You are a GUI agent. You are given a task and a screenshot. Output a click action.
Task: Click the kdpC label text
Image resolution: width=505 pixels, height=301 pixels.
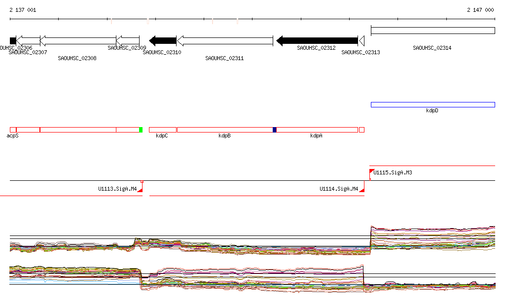click(x=162, y=135)
